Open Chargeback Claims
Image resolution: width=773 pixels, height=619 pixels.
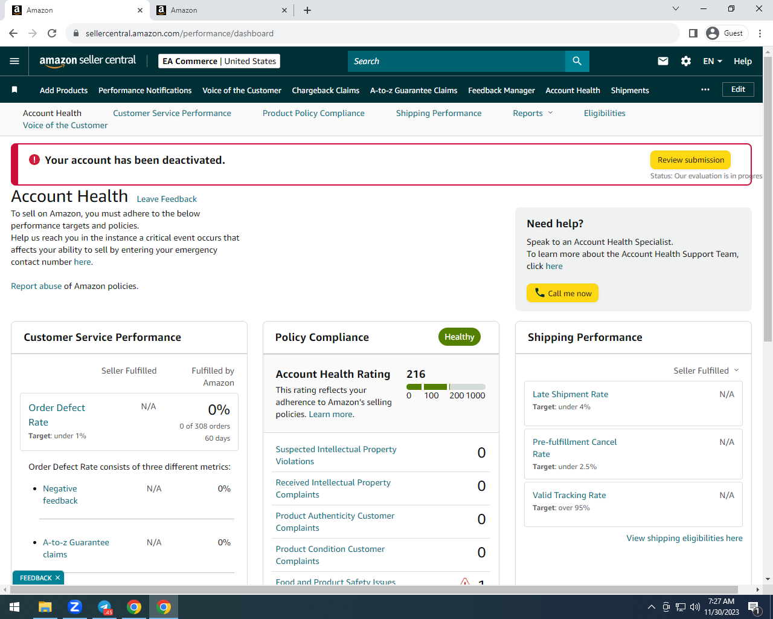(326, 90)
